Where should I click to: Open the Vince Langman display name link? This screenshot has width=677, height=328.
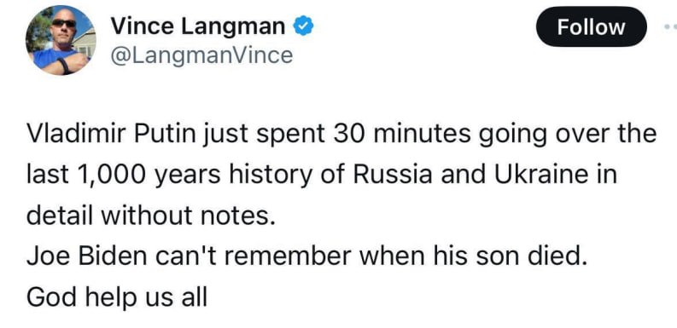coord(198,26)
